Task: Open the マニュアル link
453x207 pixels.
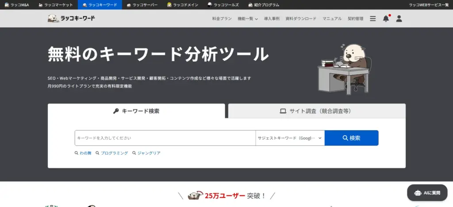Action: tap(332, 19)
